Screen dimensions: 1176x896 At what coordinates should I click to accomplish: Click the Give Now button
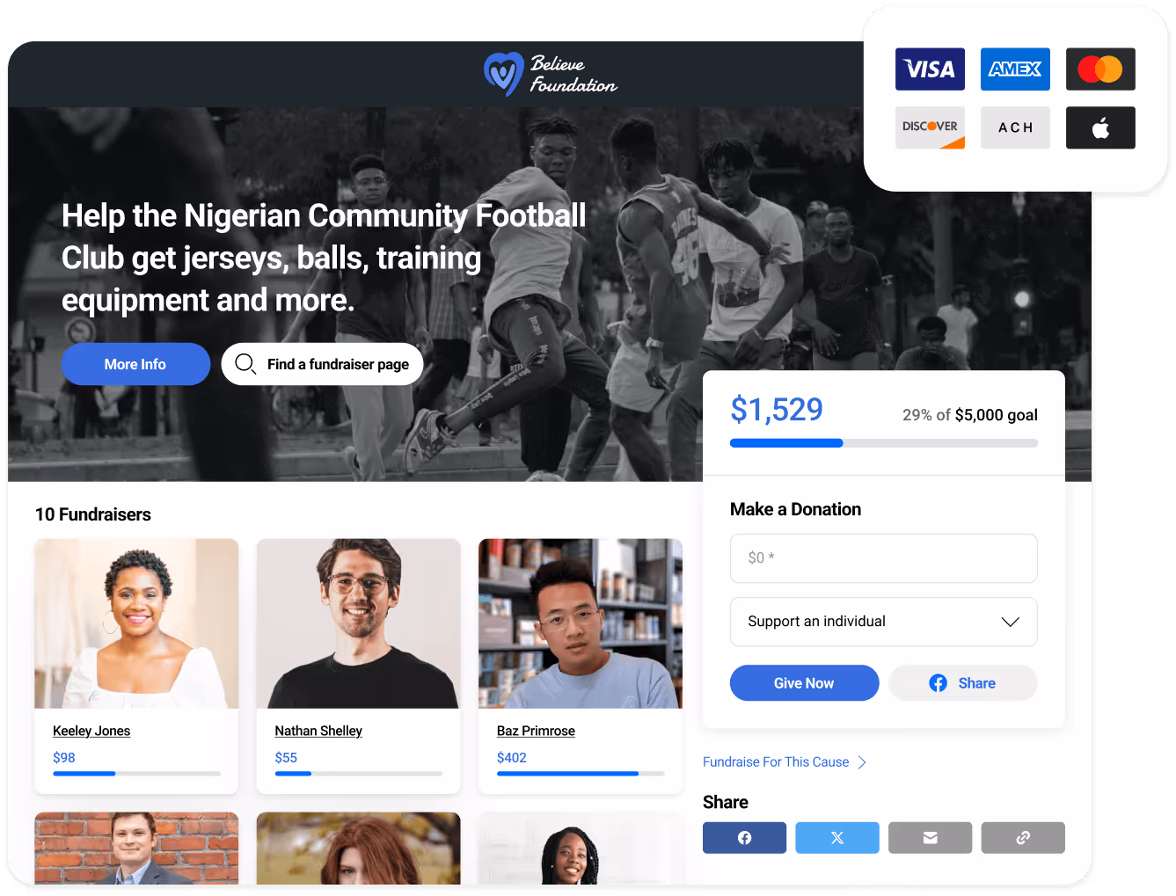tap(804, 683)
